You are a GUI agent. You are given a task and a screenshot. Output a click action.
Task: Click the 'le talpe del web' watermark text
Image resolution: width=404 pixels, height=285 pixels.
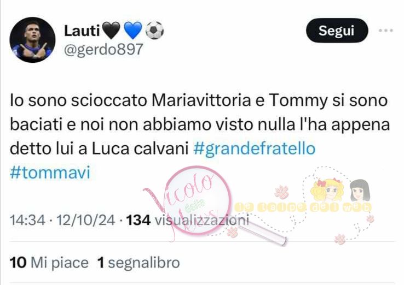tap(303, 207)
